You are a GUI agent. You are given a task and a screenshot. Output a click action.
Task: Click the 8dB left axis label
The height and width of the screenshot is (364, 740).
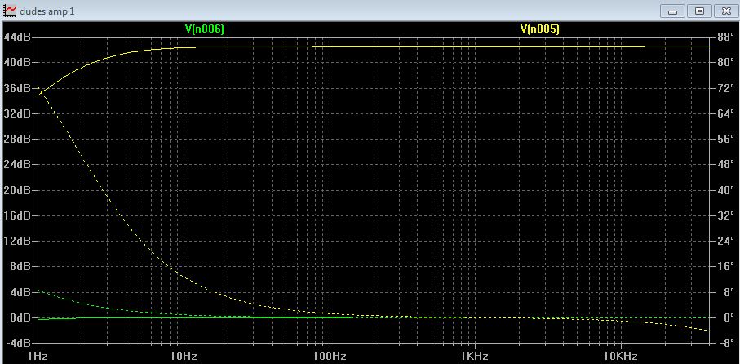click(x=20, y=267)
